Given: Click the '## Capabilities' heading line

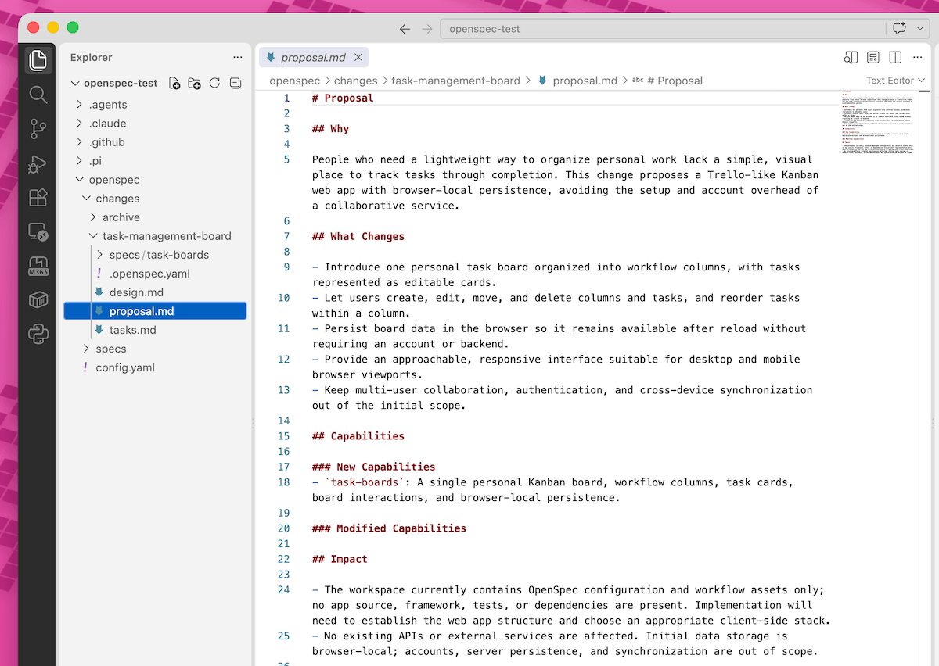Looking at the screenshot, I should click(358, 436).
